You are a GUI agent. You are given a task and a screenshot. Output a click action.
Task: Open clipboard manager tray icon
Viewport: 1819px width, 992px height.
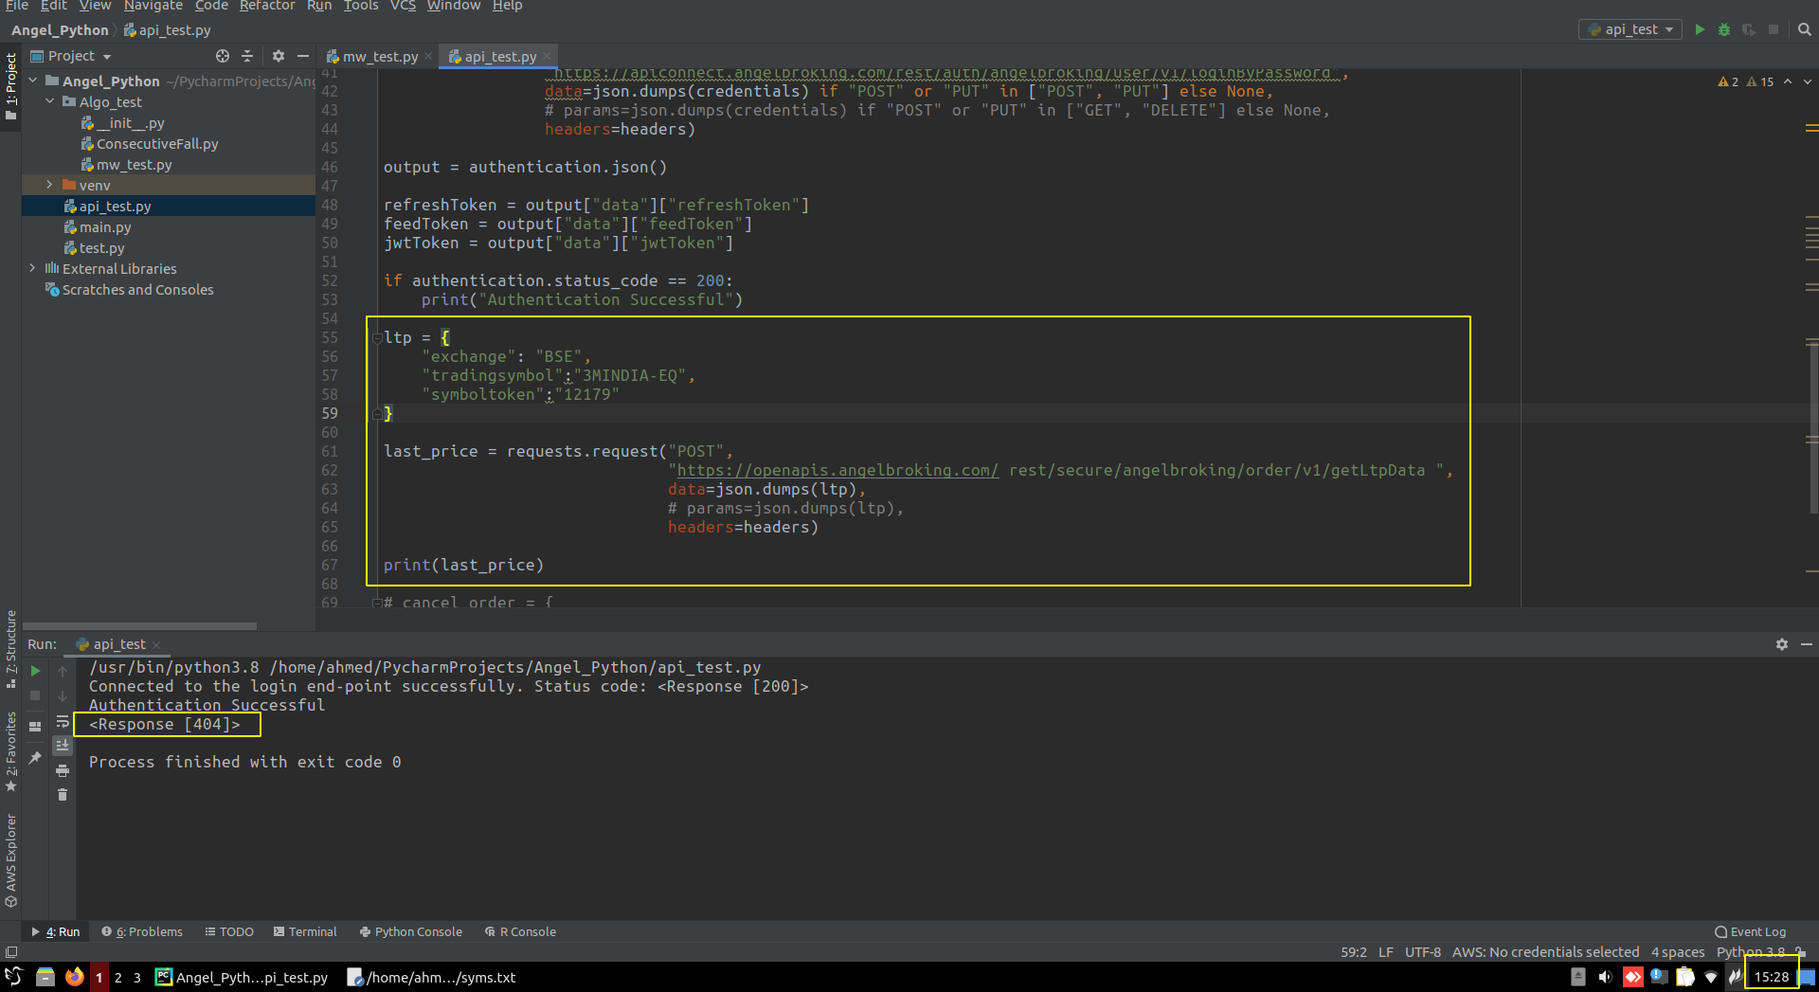[1684, 977]
